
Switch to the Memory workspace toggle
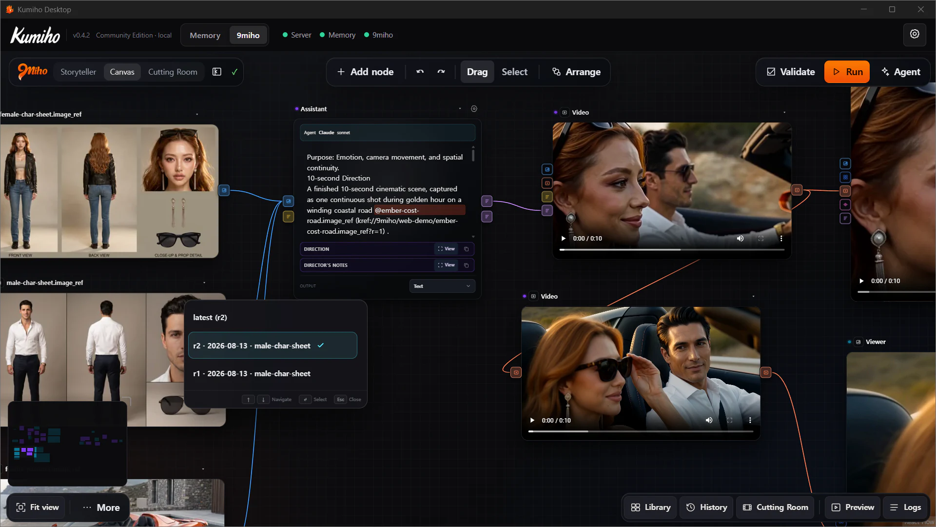pos(205,35)
